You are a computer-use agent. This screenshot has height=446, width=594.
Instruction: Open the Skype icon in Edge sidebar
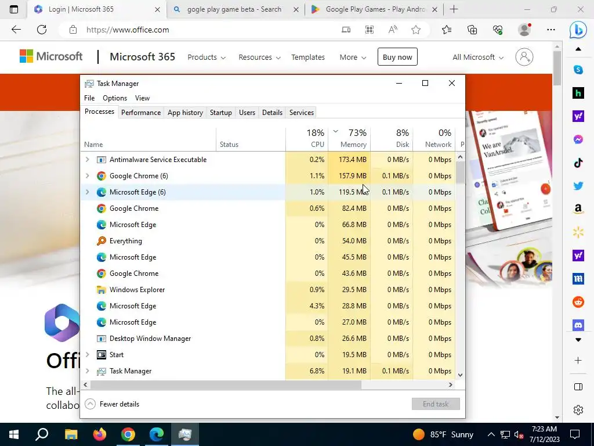point(578,70)
